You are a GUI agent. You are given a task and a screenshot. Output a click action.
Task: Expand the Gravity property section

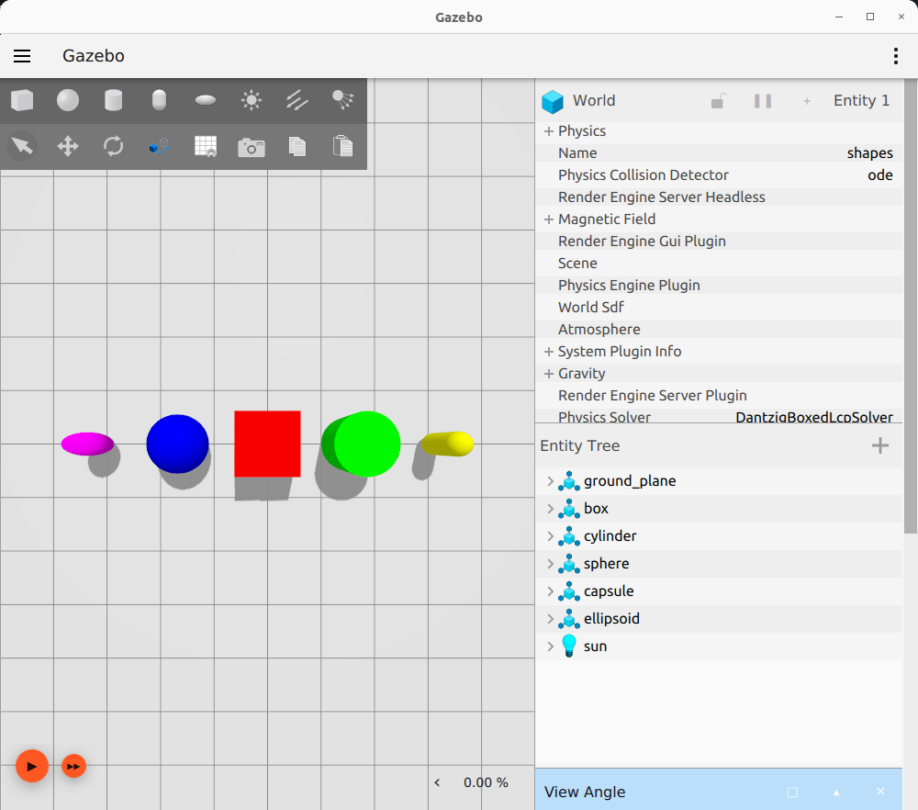coord(549,374)
